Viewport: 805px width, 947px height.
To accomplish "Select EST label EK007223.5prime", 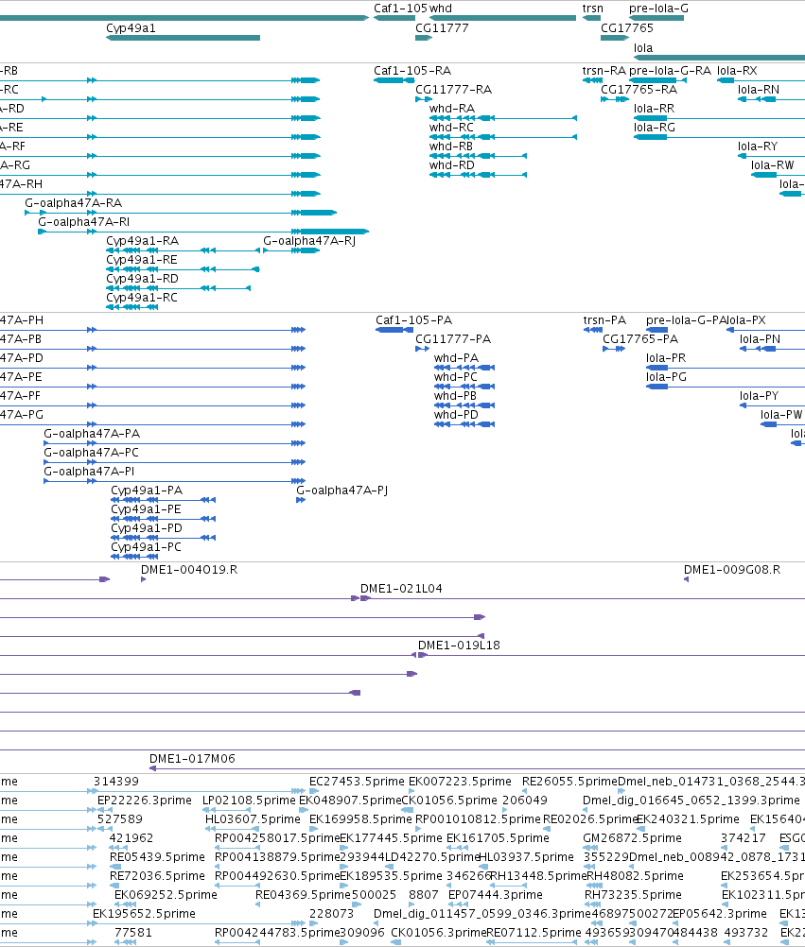I will coord(460,783).
